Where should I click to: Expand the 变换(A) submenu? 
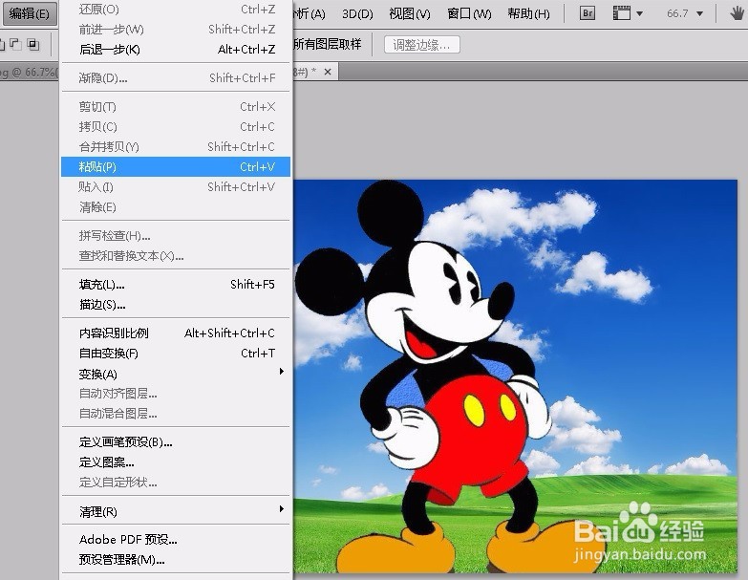[x=176, y=374]
